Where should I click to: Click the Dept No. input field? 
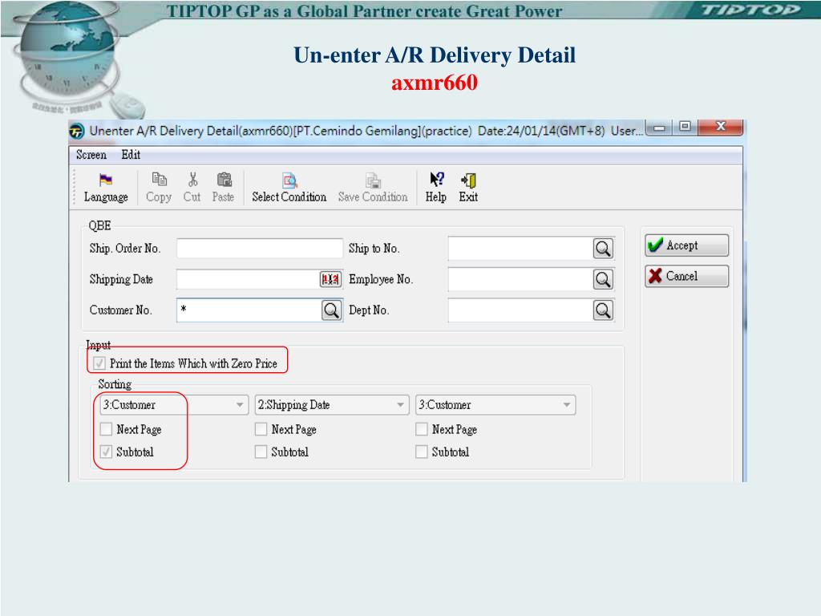click(x=520, y=310)
